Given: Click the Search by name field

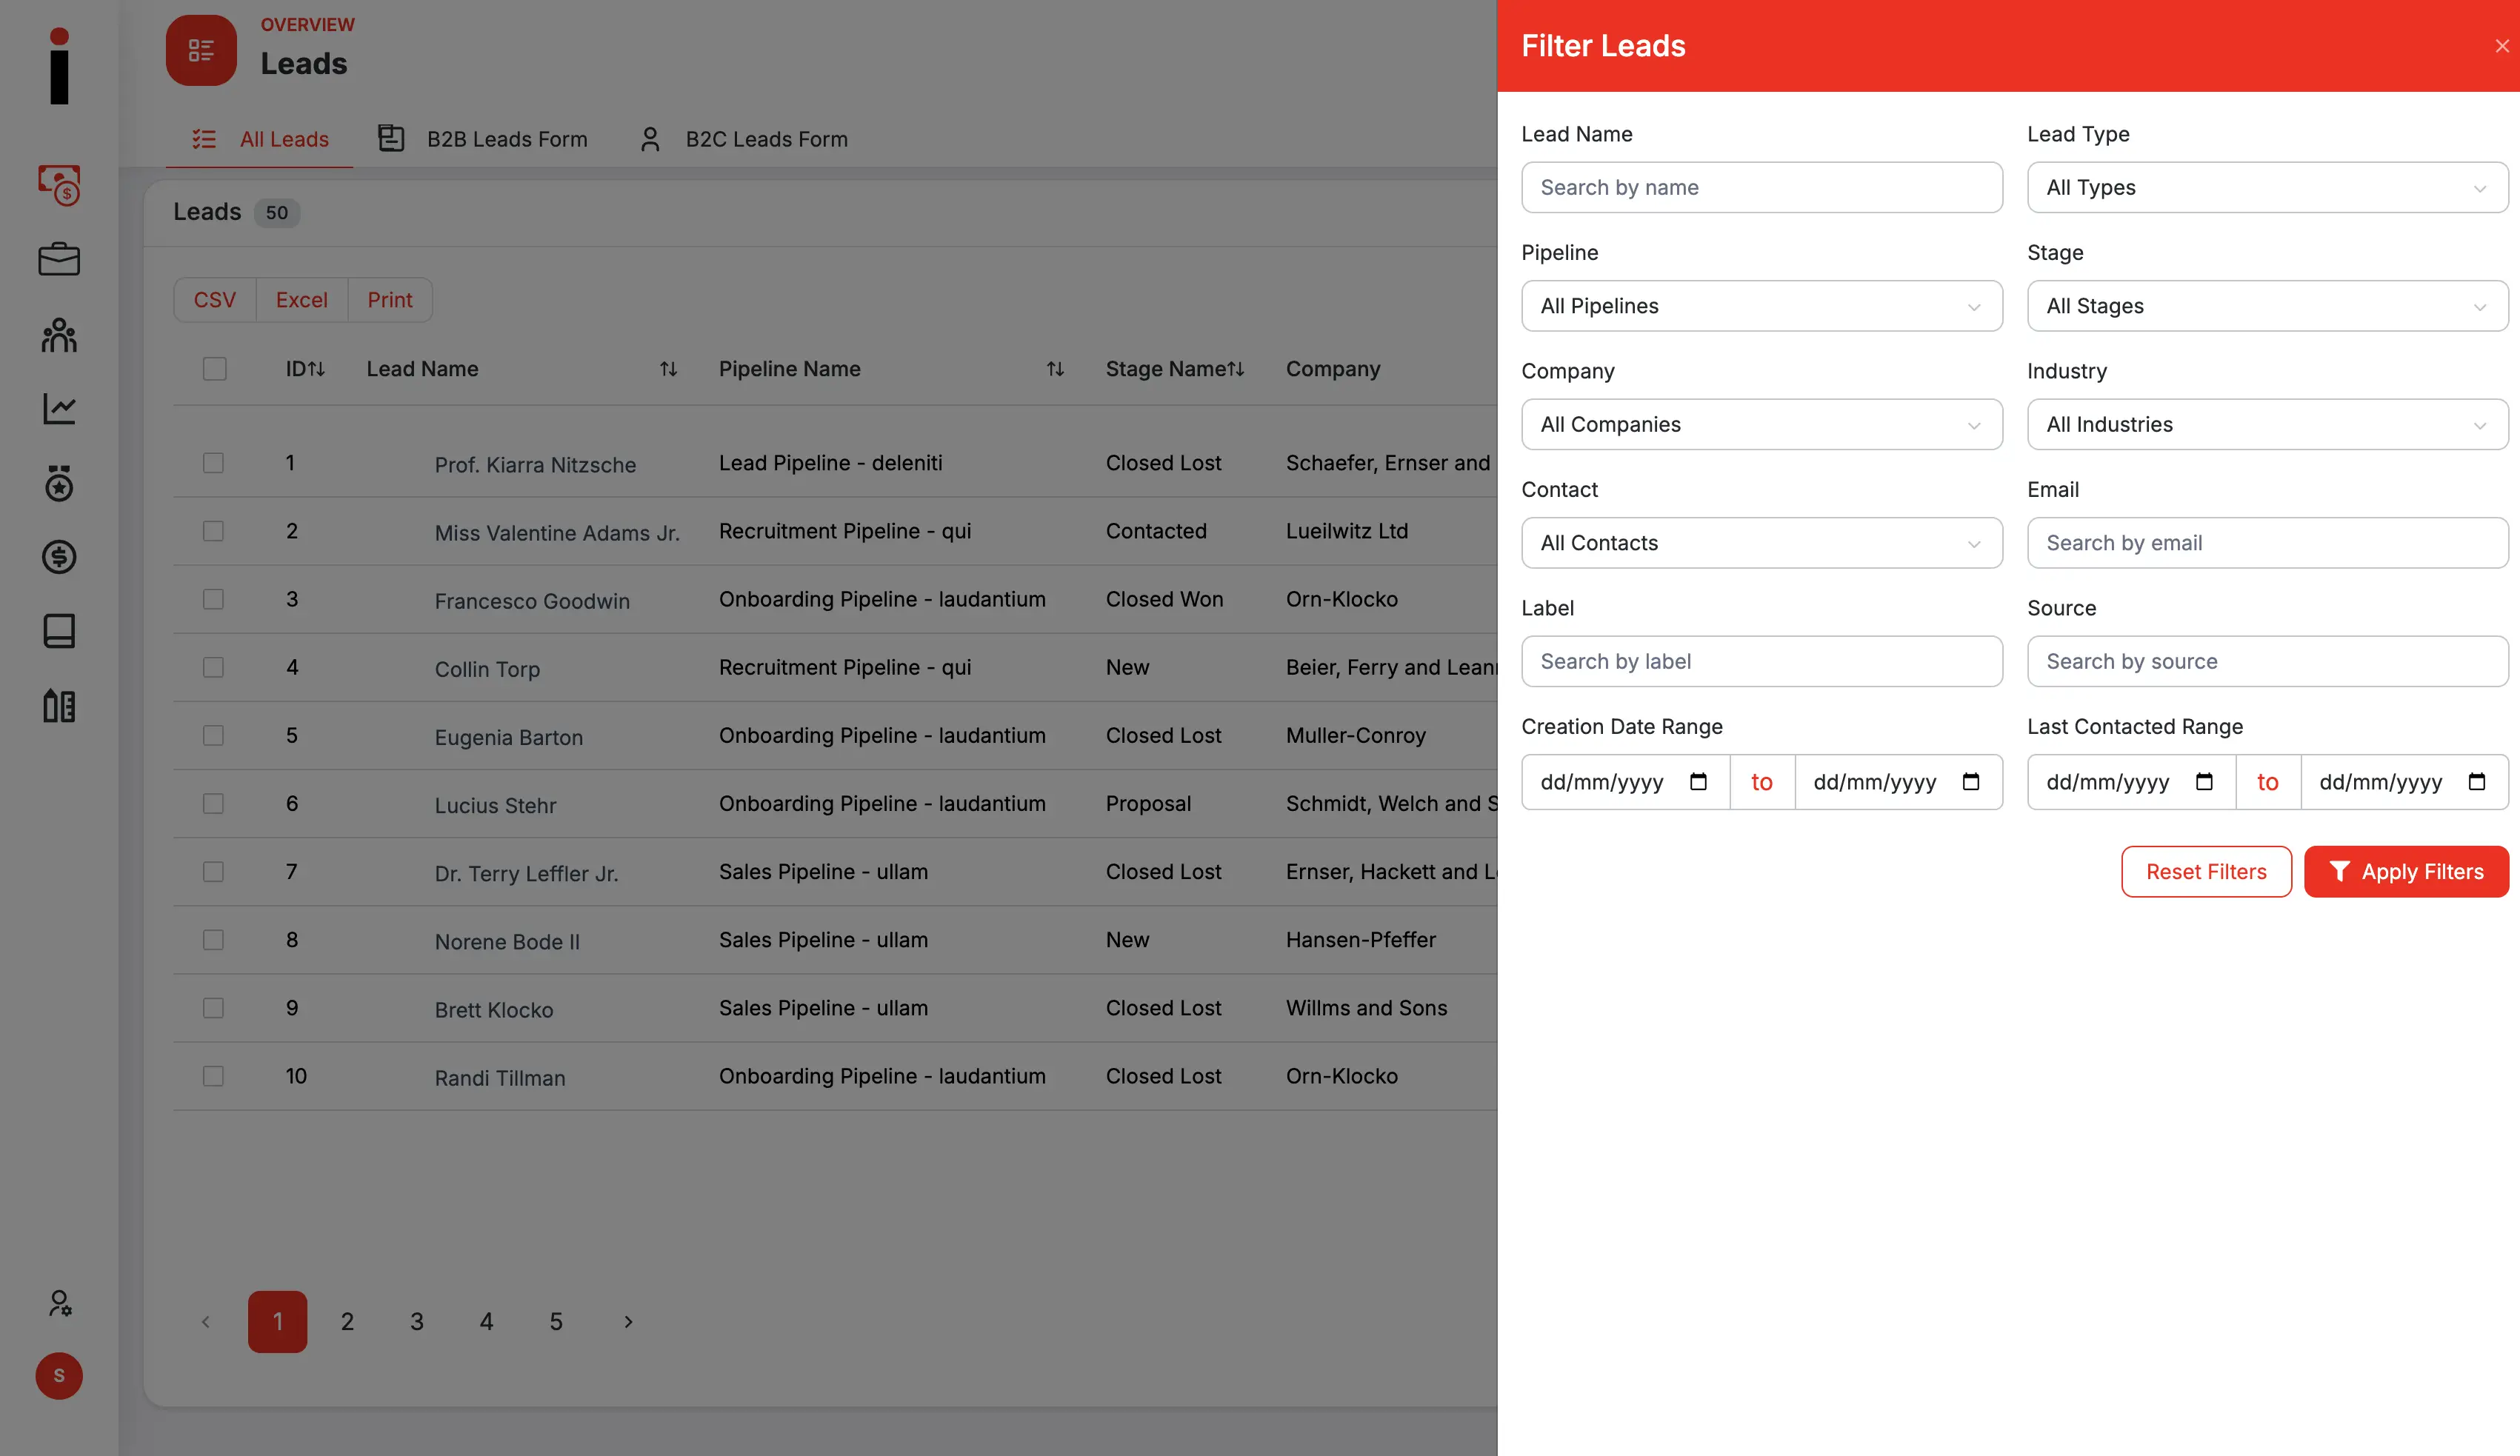Looking at the screenshot, I should [x=1761, y=187].
